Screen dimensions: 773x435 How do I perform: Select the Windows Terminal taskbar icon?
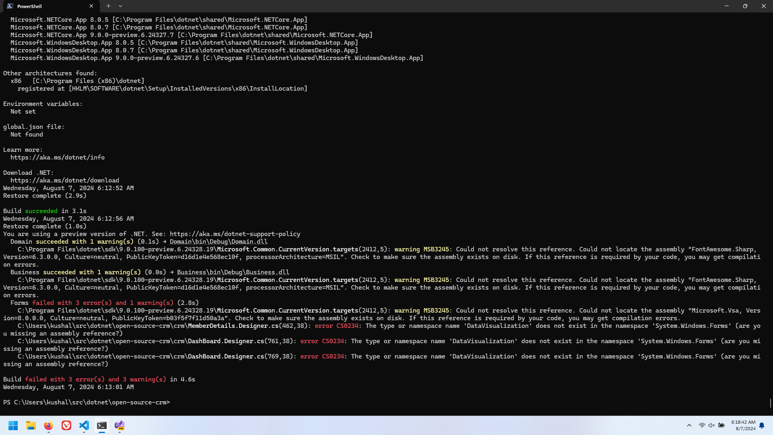tap(102, 425)
